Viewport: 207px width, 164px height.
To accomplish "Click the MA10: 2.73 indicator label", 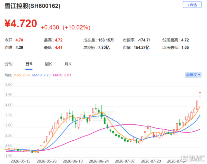I will coord(42,75).
